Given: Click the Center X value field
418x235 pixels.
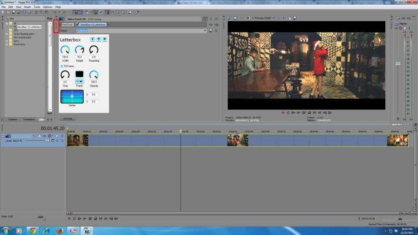Looking at the screenshot, I should 93,95.
